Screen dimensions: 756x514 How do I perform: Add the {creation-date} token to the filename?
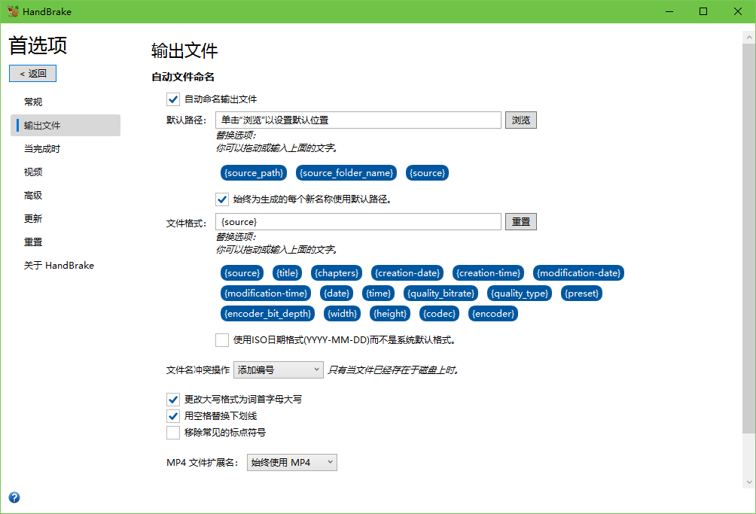pos(407,272)
